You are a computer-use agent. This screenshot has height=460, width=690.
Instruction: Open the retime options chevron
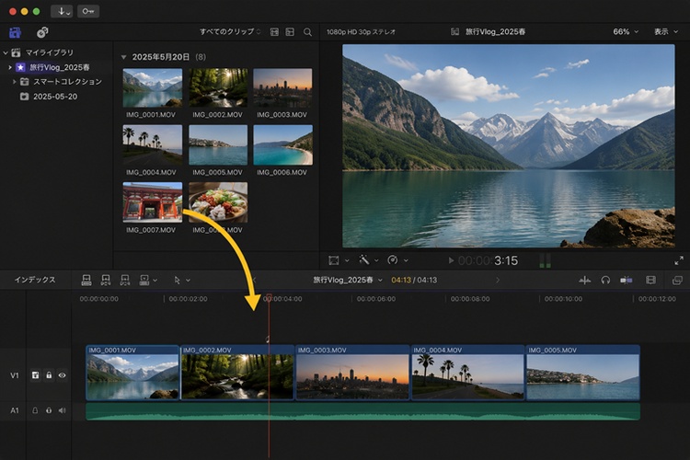[406, 260]
